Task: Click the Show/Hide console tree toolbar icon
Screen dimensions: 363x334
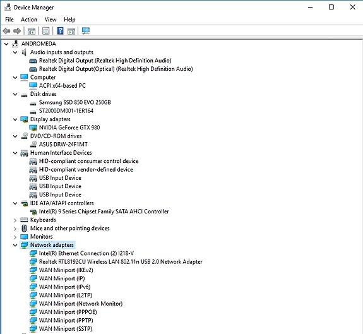Action: (32, 31)
